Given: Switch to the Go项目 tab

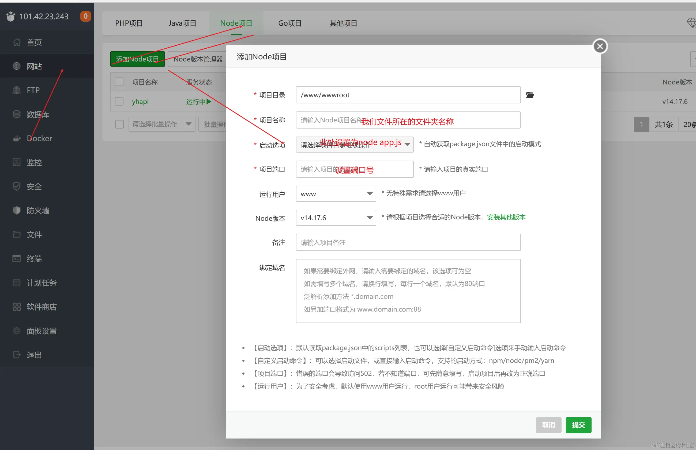Looking at the screenshot, I should coord(289,23).
